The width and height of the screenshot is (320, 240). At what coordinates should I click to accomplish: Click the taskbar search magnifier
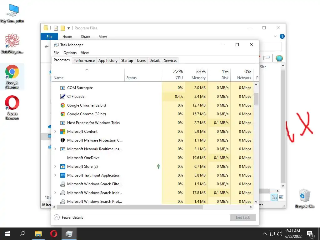[x=22, y=234]
